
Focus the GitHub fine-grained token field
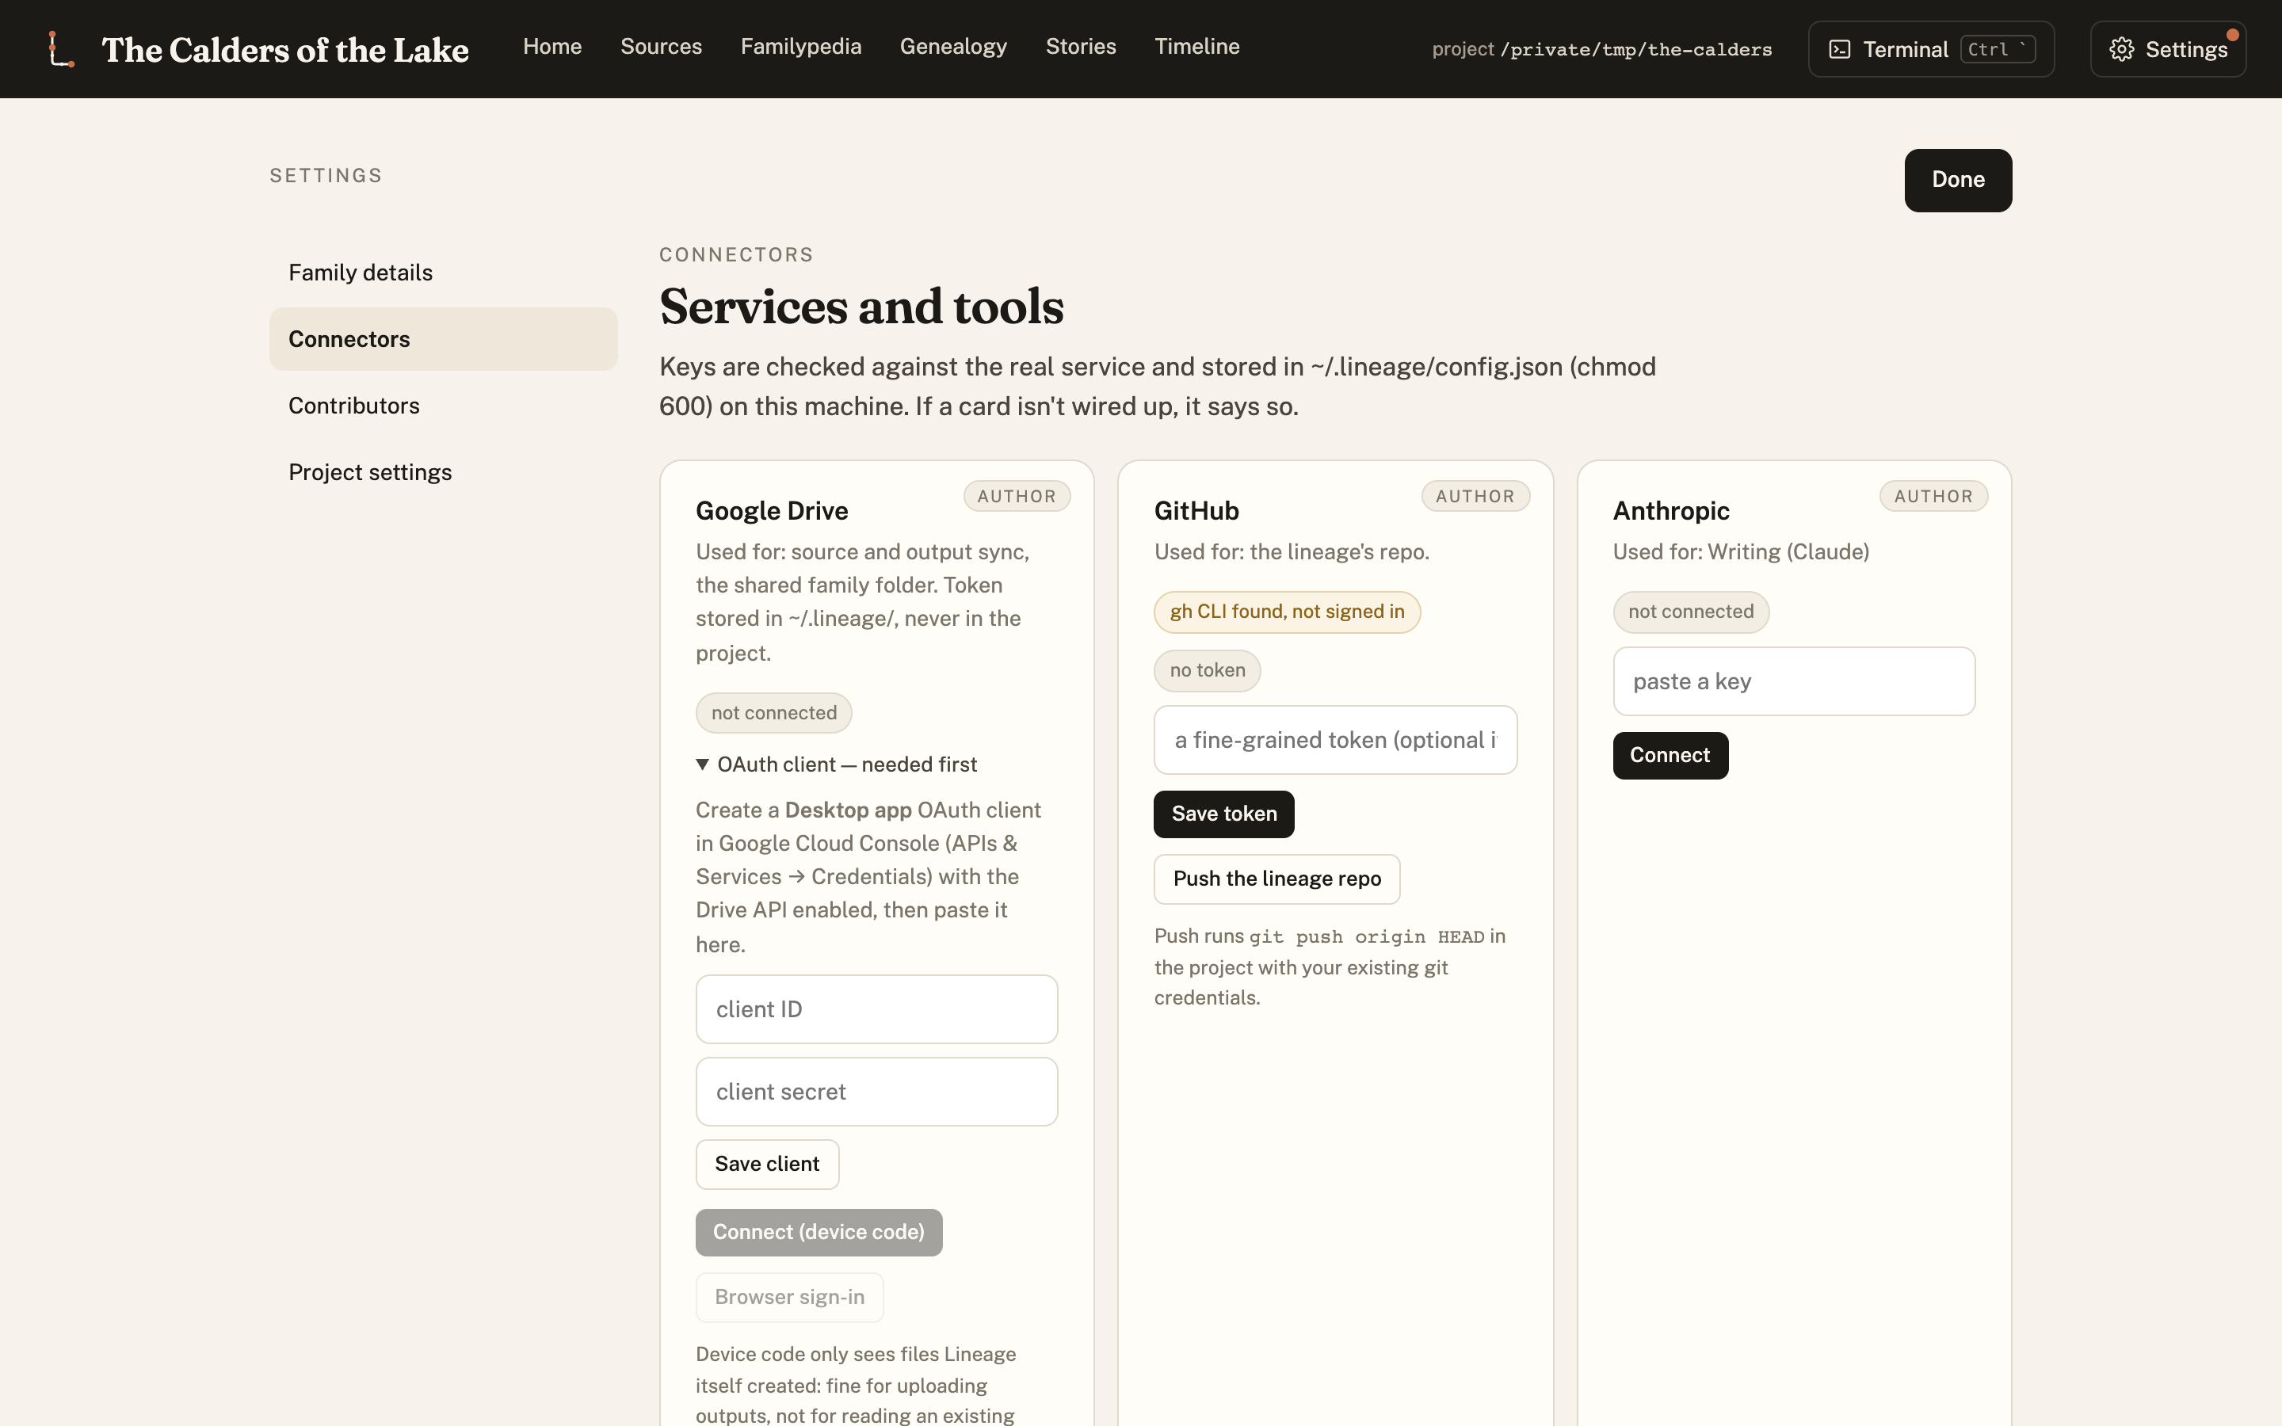(x=1335, y=741)
